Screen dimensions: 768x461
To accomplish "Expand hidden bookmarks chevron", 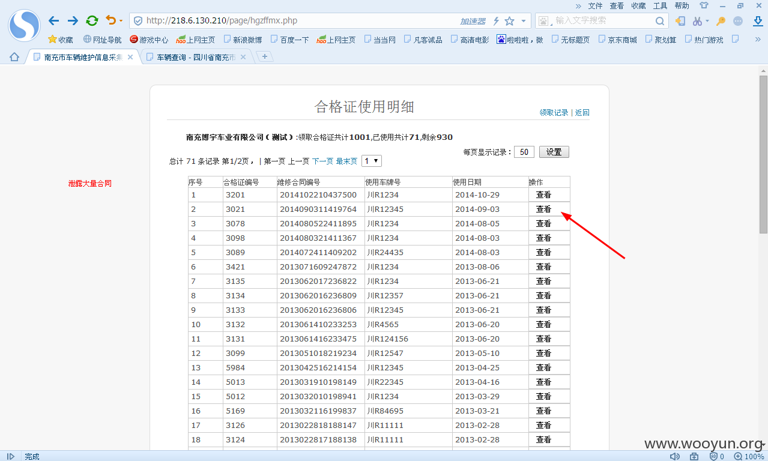I will tap(758, 40).
